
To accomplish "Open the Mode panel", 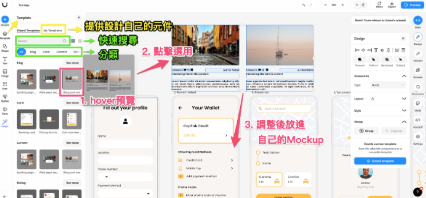I will click(418, 105).
